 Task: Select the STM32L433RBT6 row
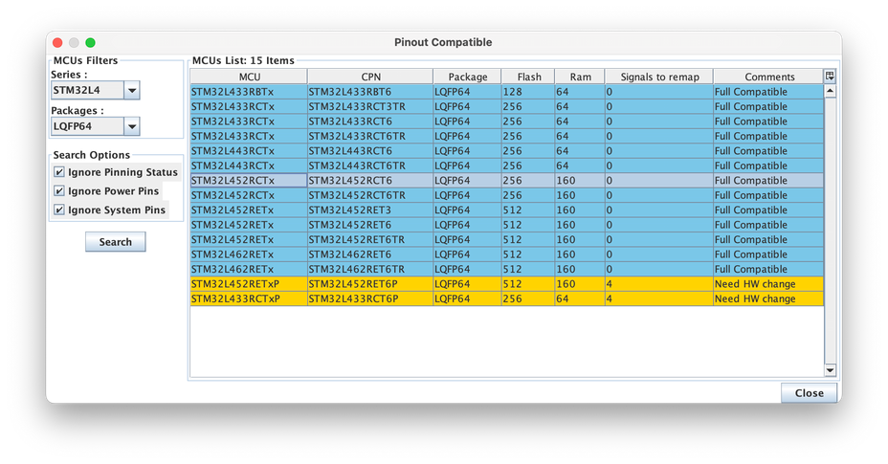(507, 92)
